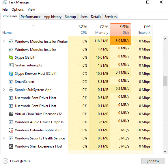This screenshot has height=166, width=168.
Task: Select Virtual CloneDrive Daemon process name
Action: [x=40, y=114]
